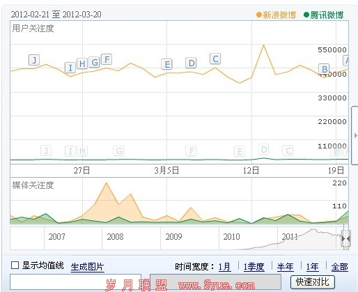Click the keyword comparison input field
Screen dimensions: 358x292
[x=75, y=282]
